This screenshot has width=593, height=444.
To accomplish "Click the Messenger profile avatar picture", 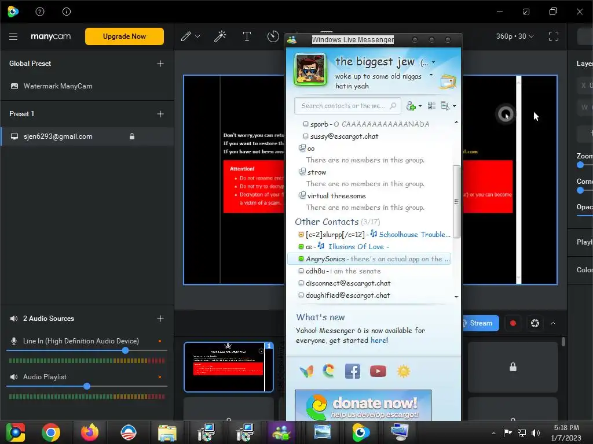I will pyautogui.click(x=310, y=69).
